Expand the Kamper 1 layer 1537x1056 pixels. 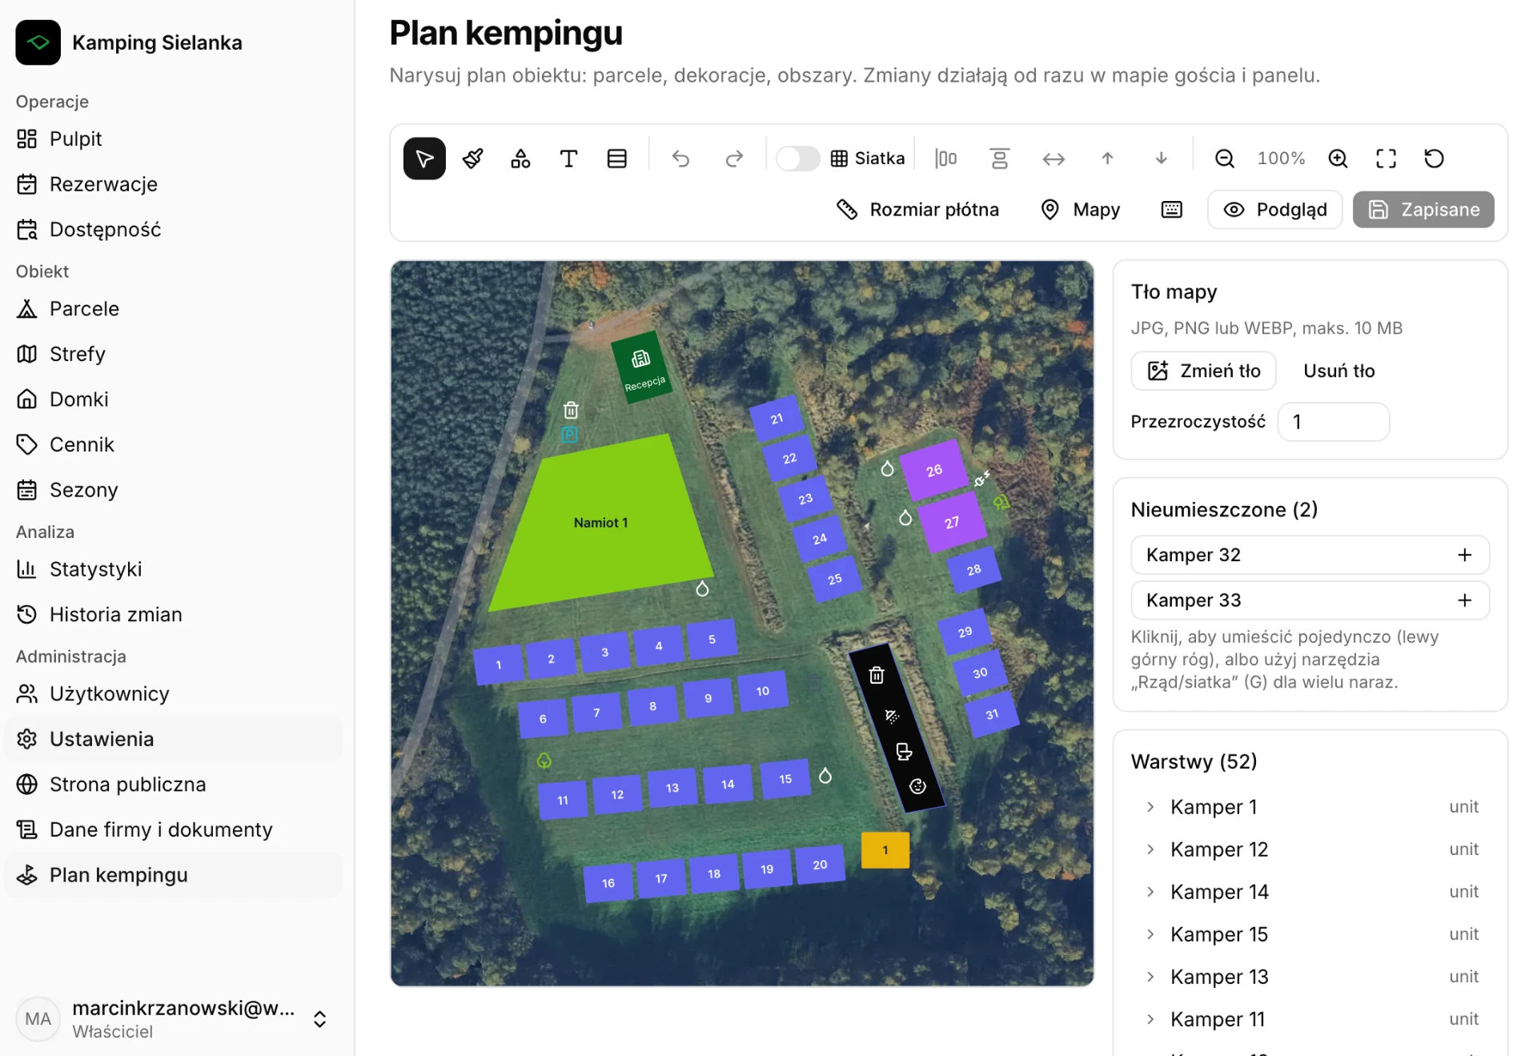pyautogui.click(x=1150, y=807)
